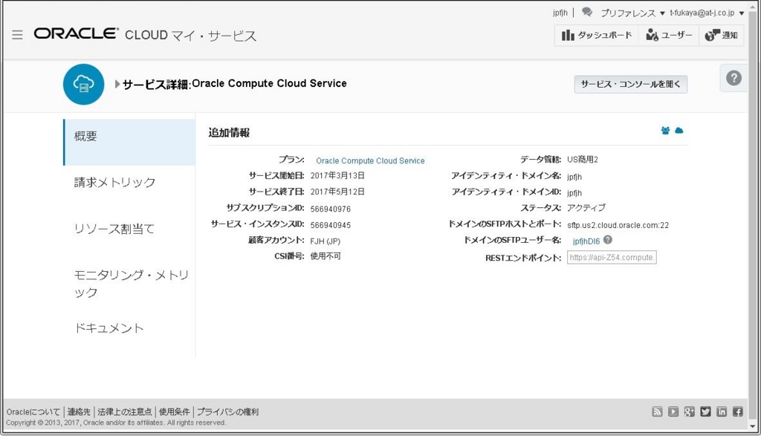
Task: Click the 2017年5月12日 end date
Action: point(337,192)
